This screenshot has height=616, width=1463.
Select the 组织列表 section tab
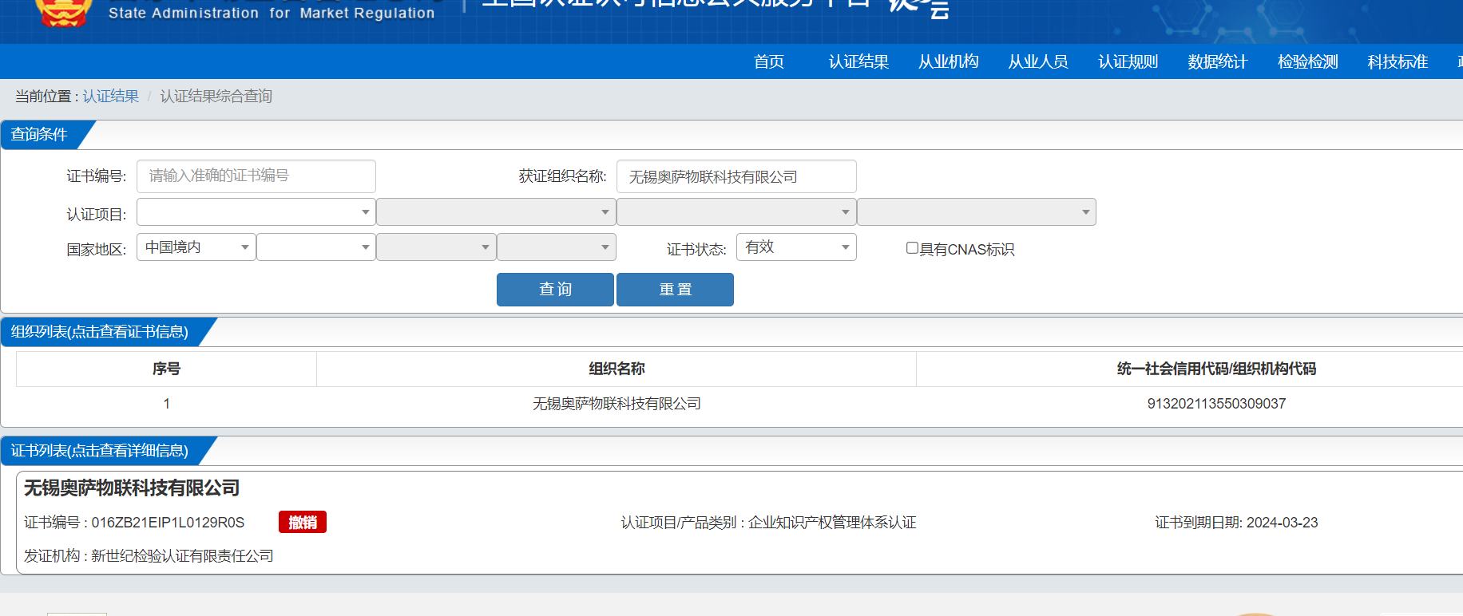[100, 332]
